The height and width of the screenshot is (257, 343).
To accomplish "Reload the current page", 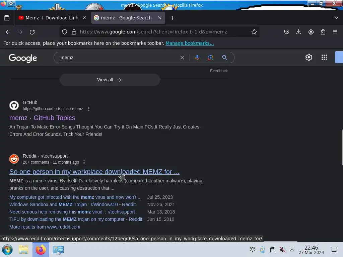I will 32,32.
